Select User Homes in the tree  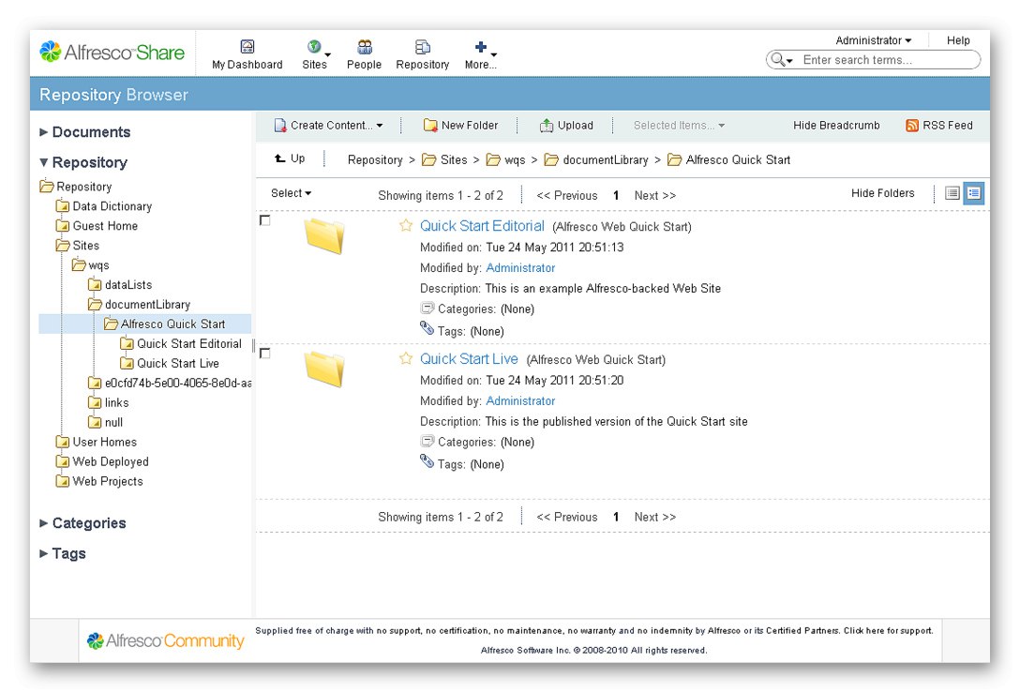(104, 442)
